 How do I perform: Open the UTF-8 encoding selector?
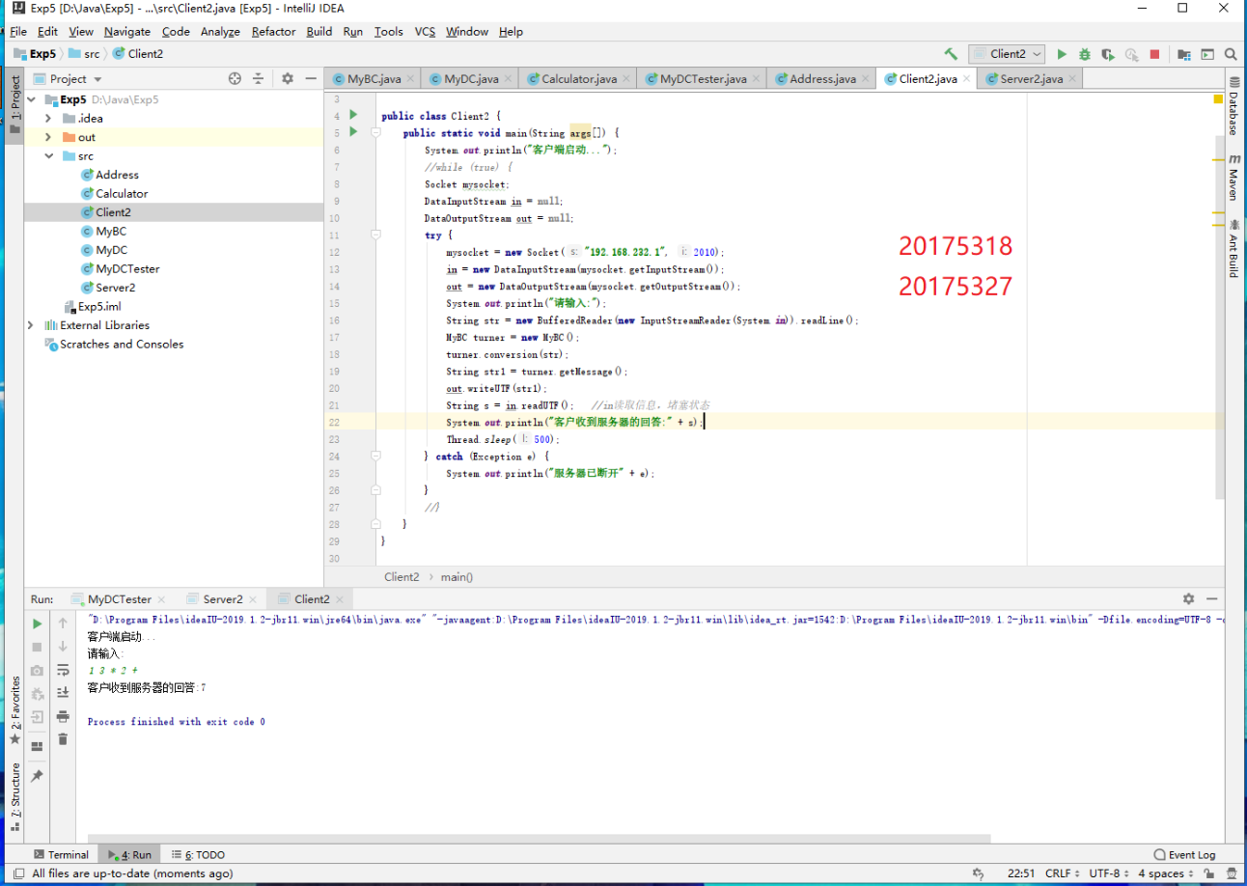coord(1109,873)
